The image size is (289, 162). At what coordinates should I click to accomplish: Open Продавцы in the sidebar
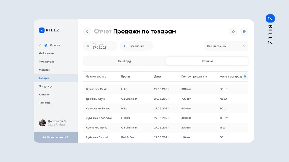tap(46, 86)
